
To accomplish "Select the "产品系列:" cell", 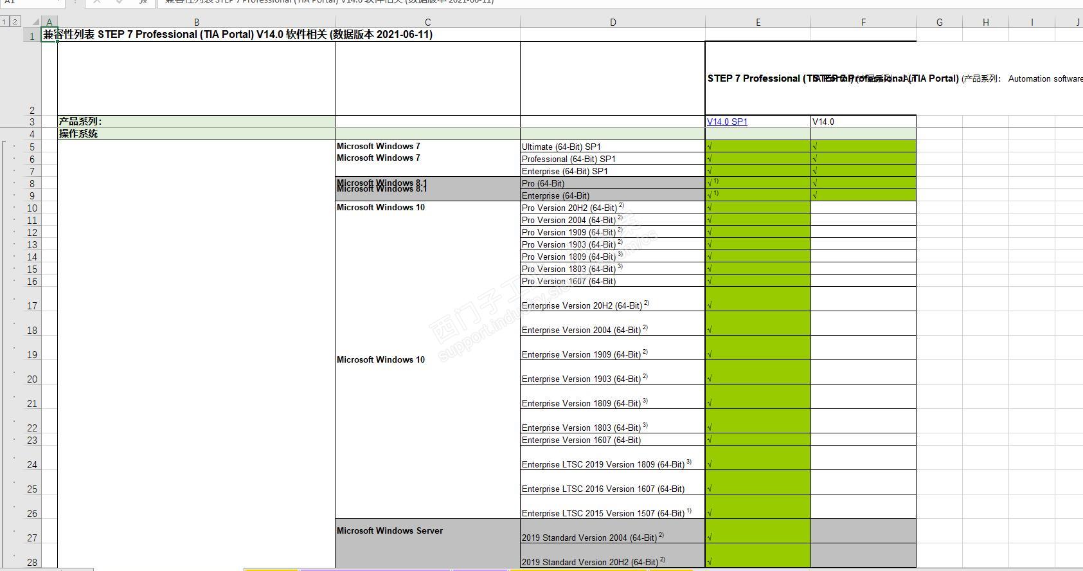I will click(x=196, y=122).
